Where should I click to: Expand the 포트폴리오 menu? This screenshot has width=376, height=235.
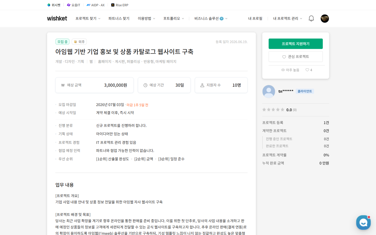tap(174, 19)
